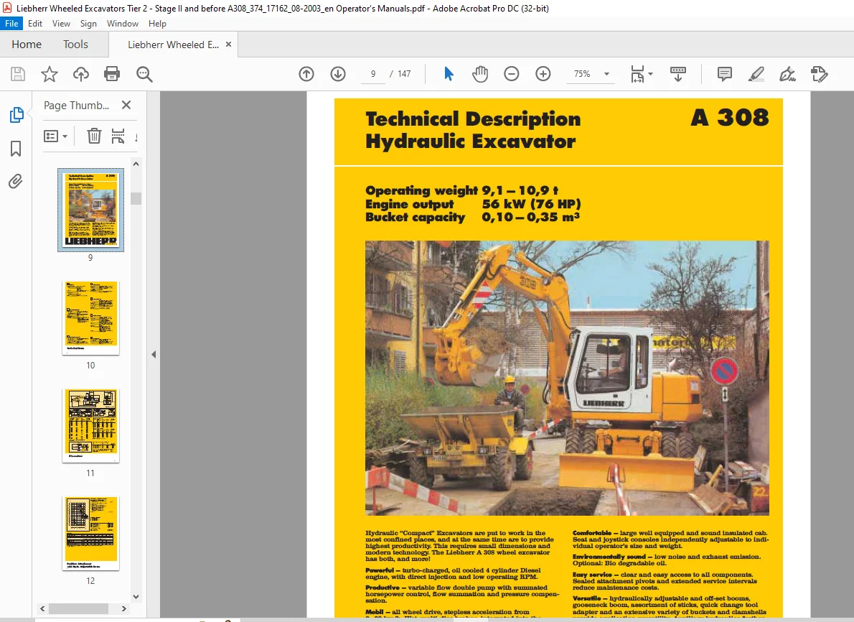Close the Liebherr Wheeled document tab
The image size is (854, 622).
click(229, 44)
